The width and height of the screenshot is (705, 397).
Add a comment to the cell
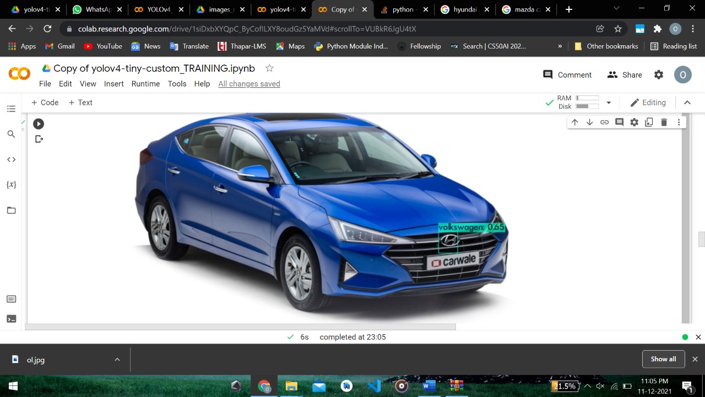click(619, 122)
